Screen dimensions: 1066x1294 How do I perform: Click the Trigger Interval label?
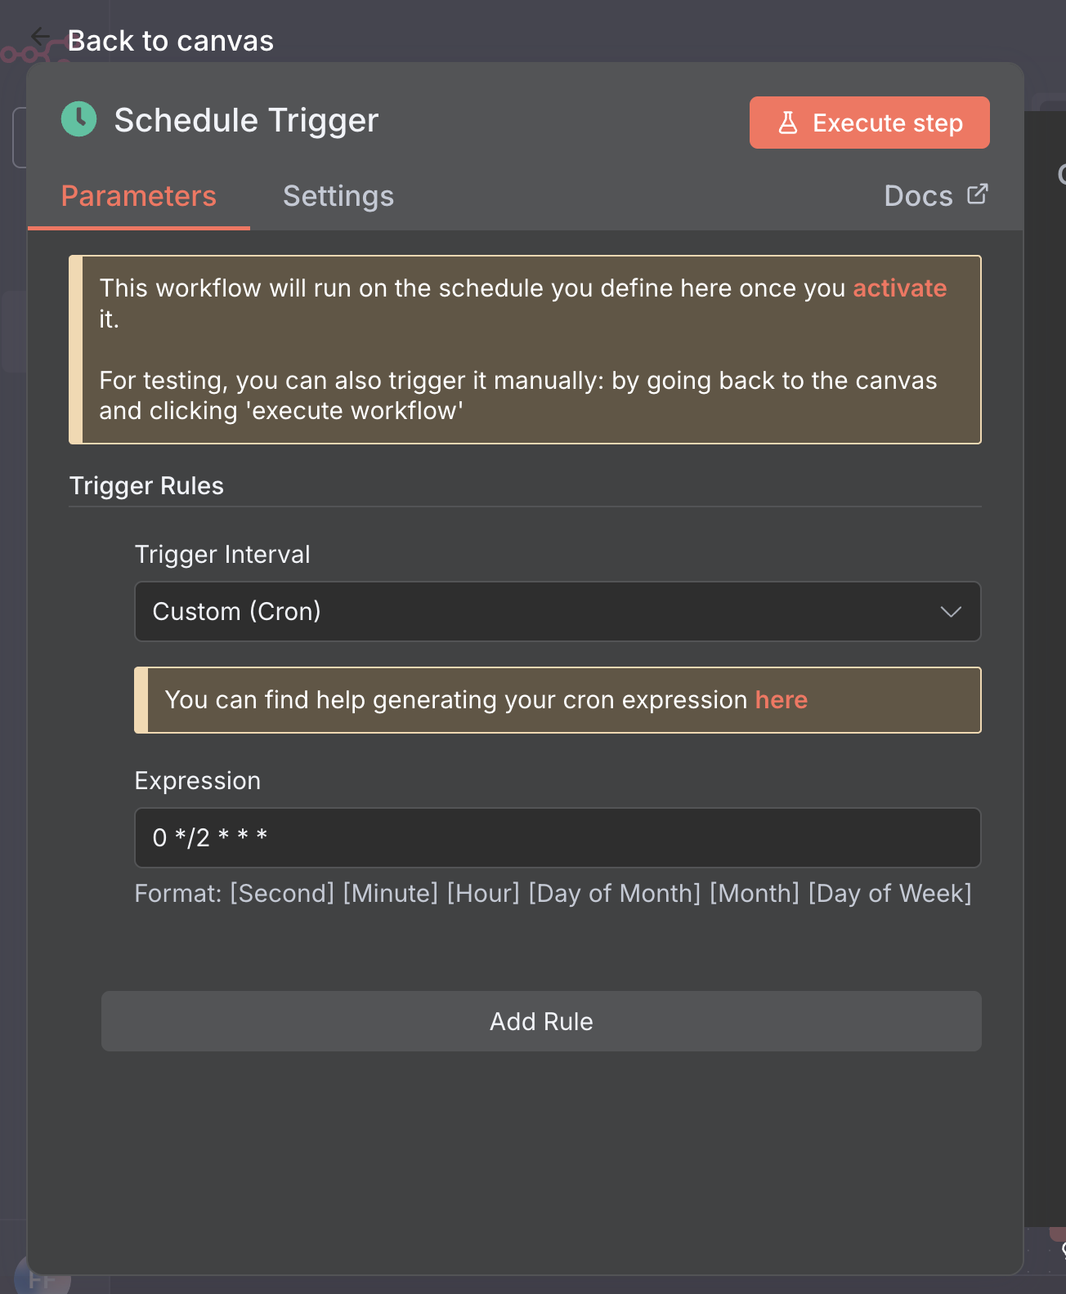point(222,555)
